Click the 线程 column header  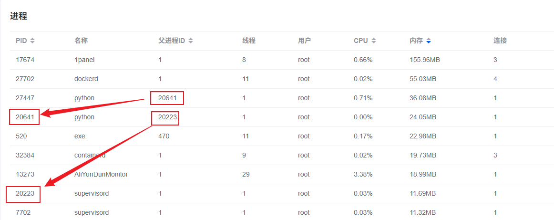pyautogui.click(x=249, y=41)
